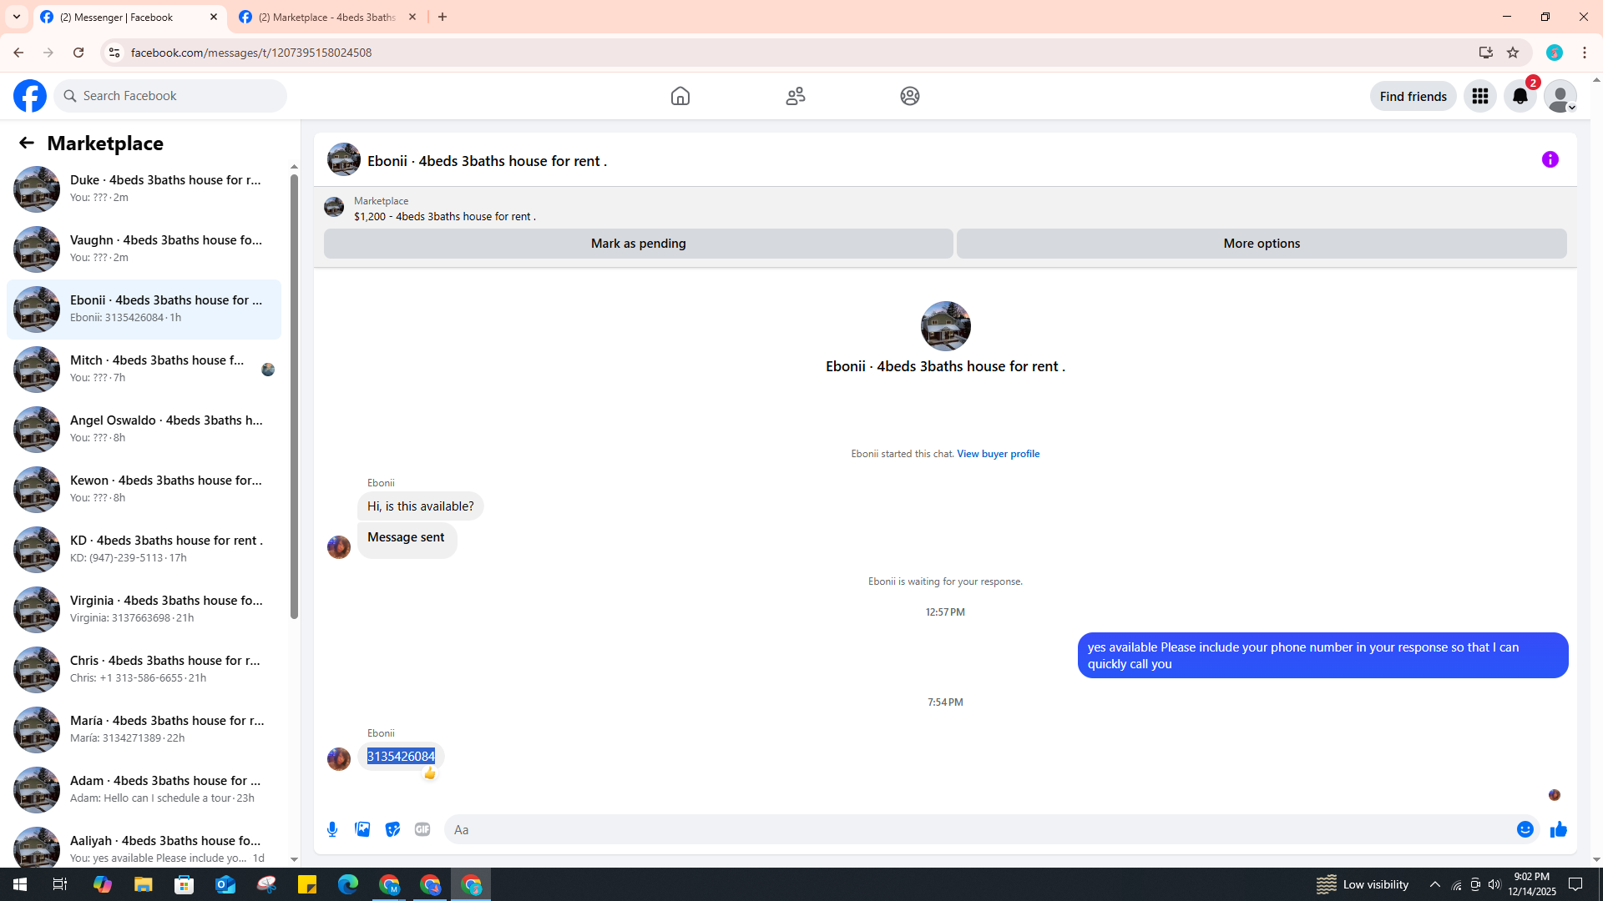
Task: Send a thumbs-up like
Action: 1558,829
